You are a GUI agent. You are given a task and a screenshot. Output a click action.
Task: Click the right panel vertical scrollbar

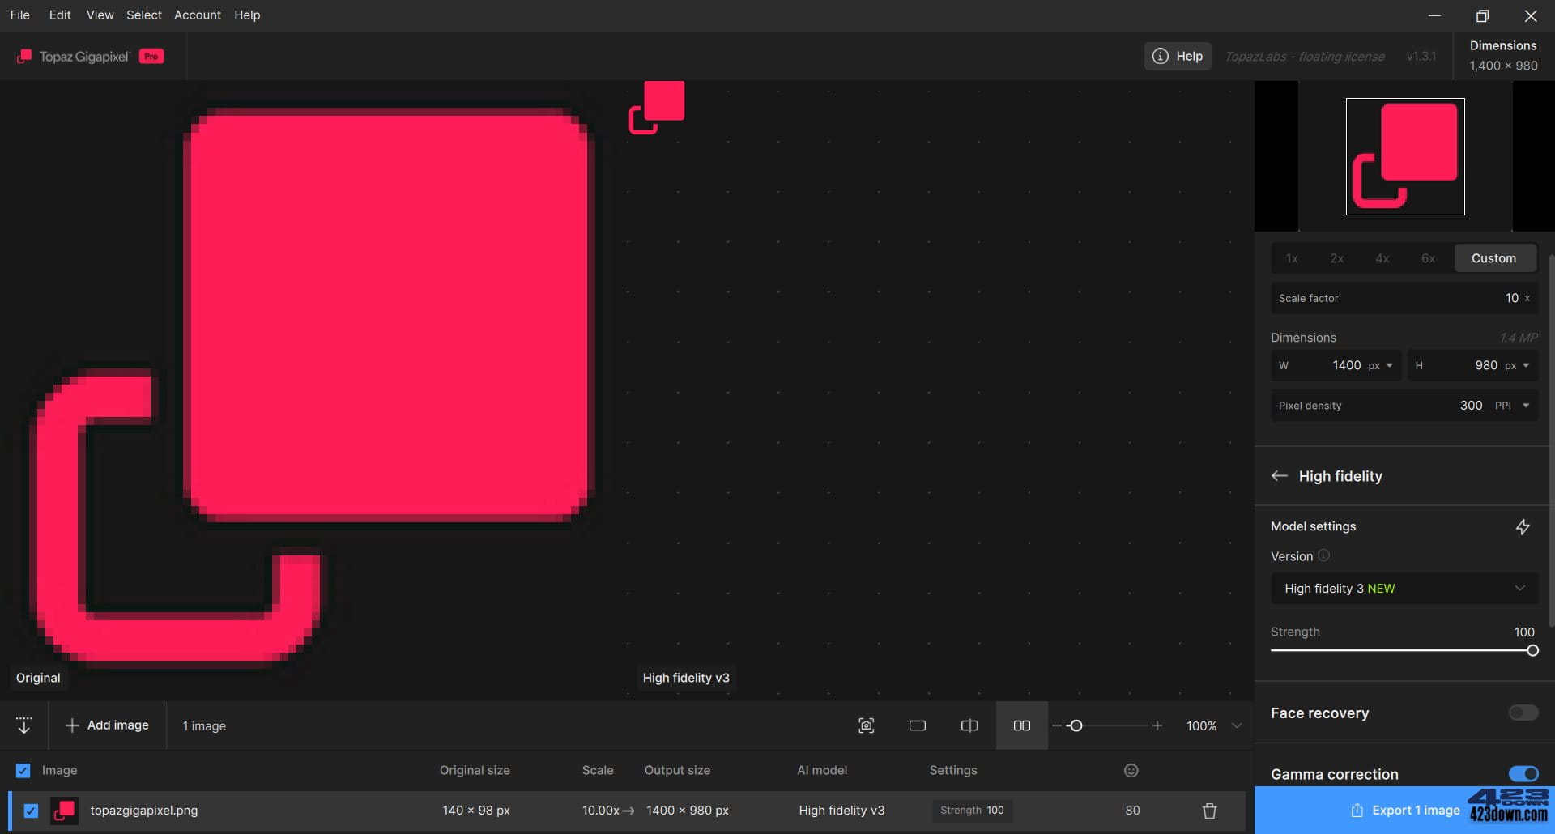[x=1551, y=441]
